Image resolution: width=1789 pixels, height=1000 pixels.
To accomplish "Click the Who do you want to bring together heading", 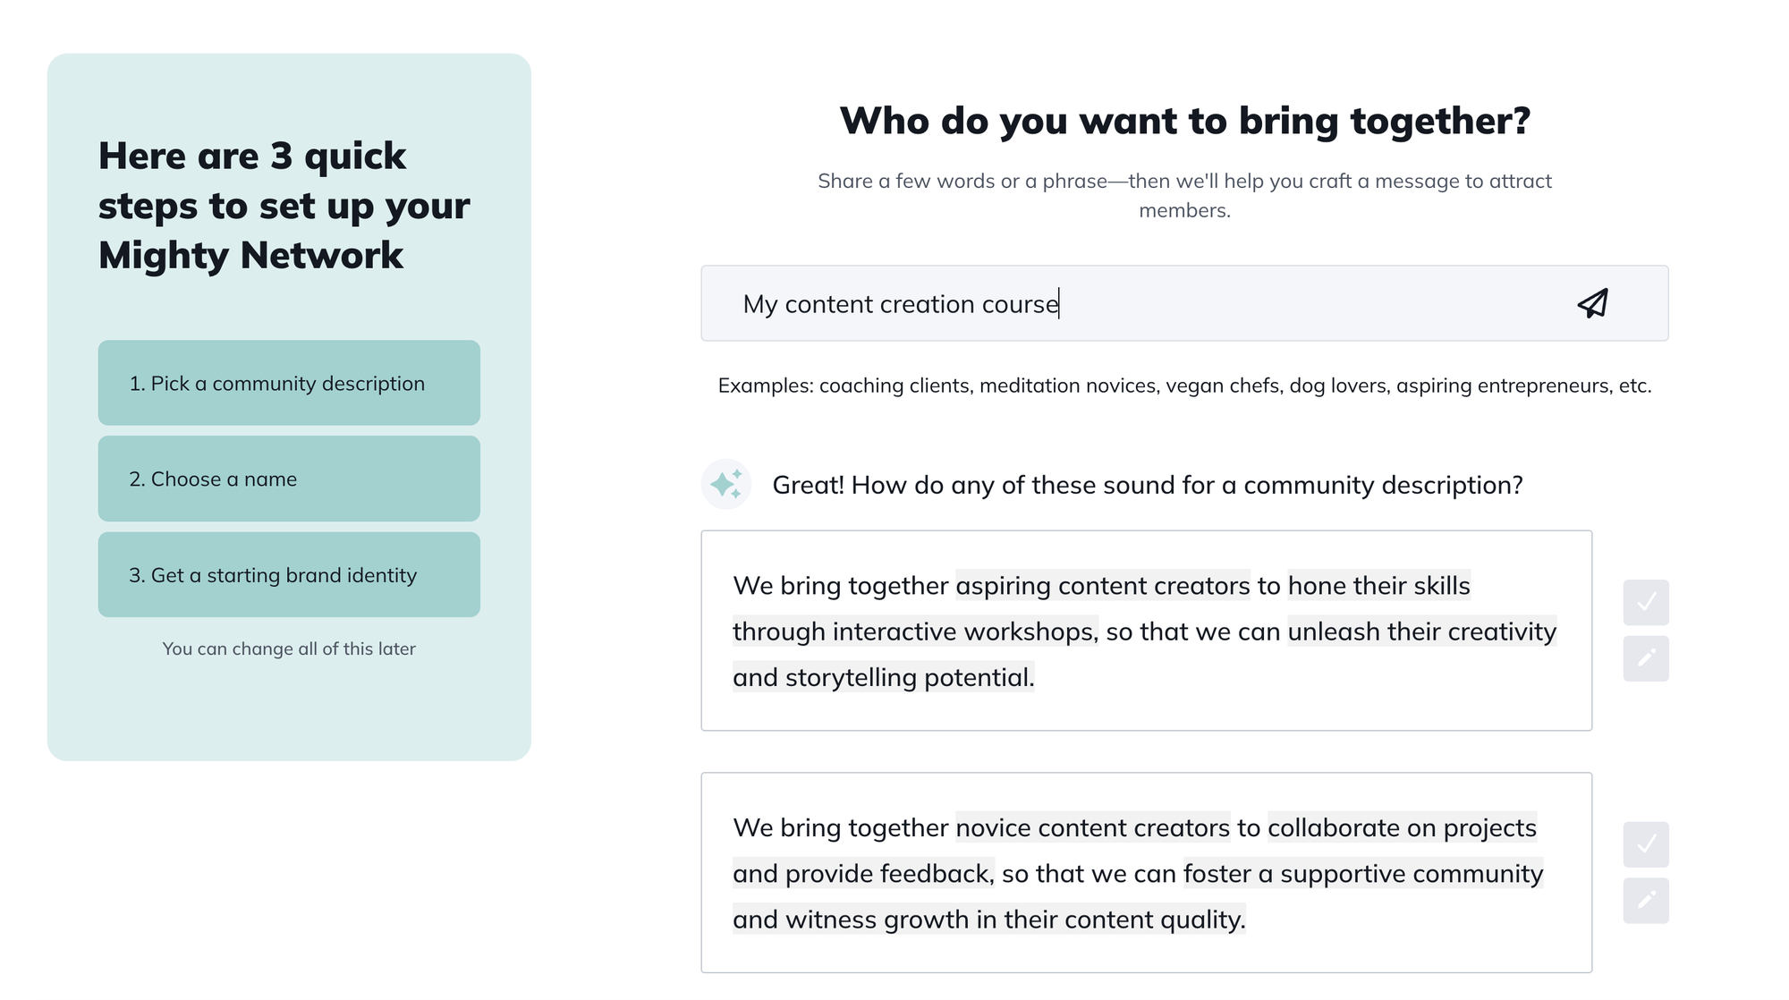I will click(x=1184, y=121).
